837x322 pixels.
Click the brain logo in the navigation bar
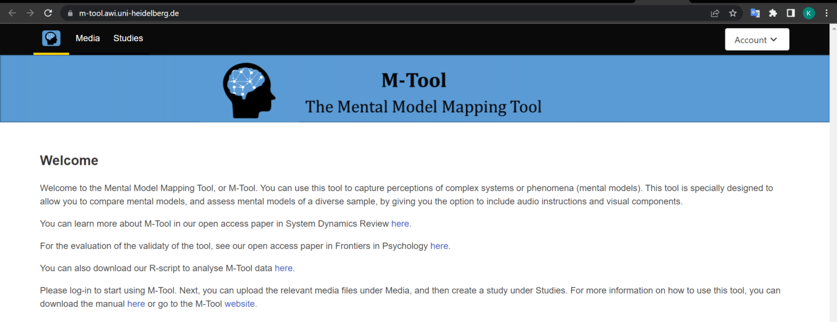point(51,38)
